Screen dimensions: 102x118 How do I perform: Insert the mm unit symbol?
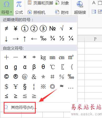coord(52,58)
